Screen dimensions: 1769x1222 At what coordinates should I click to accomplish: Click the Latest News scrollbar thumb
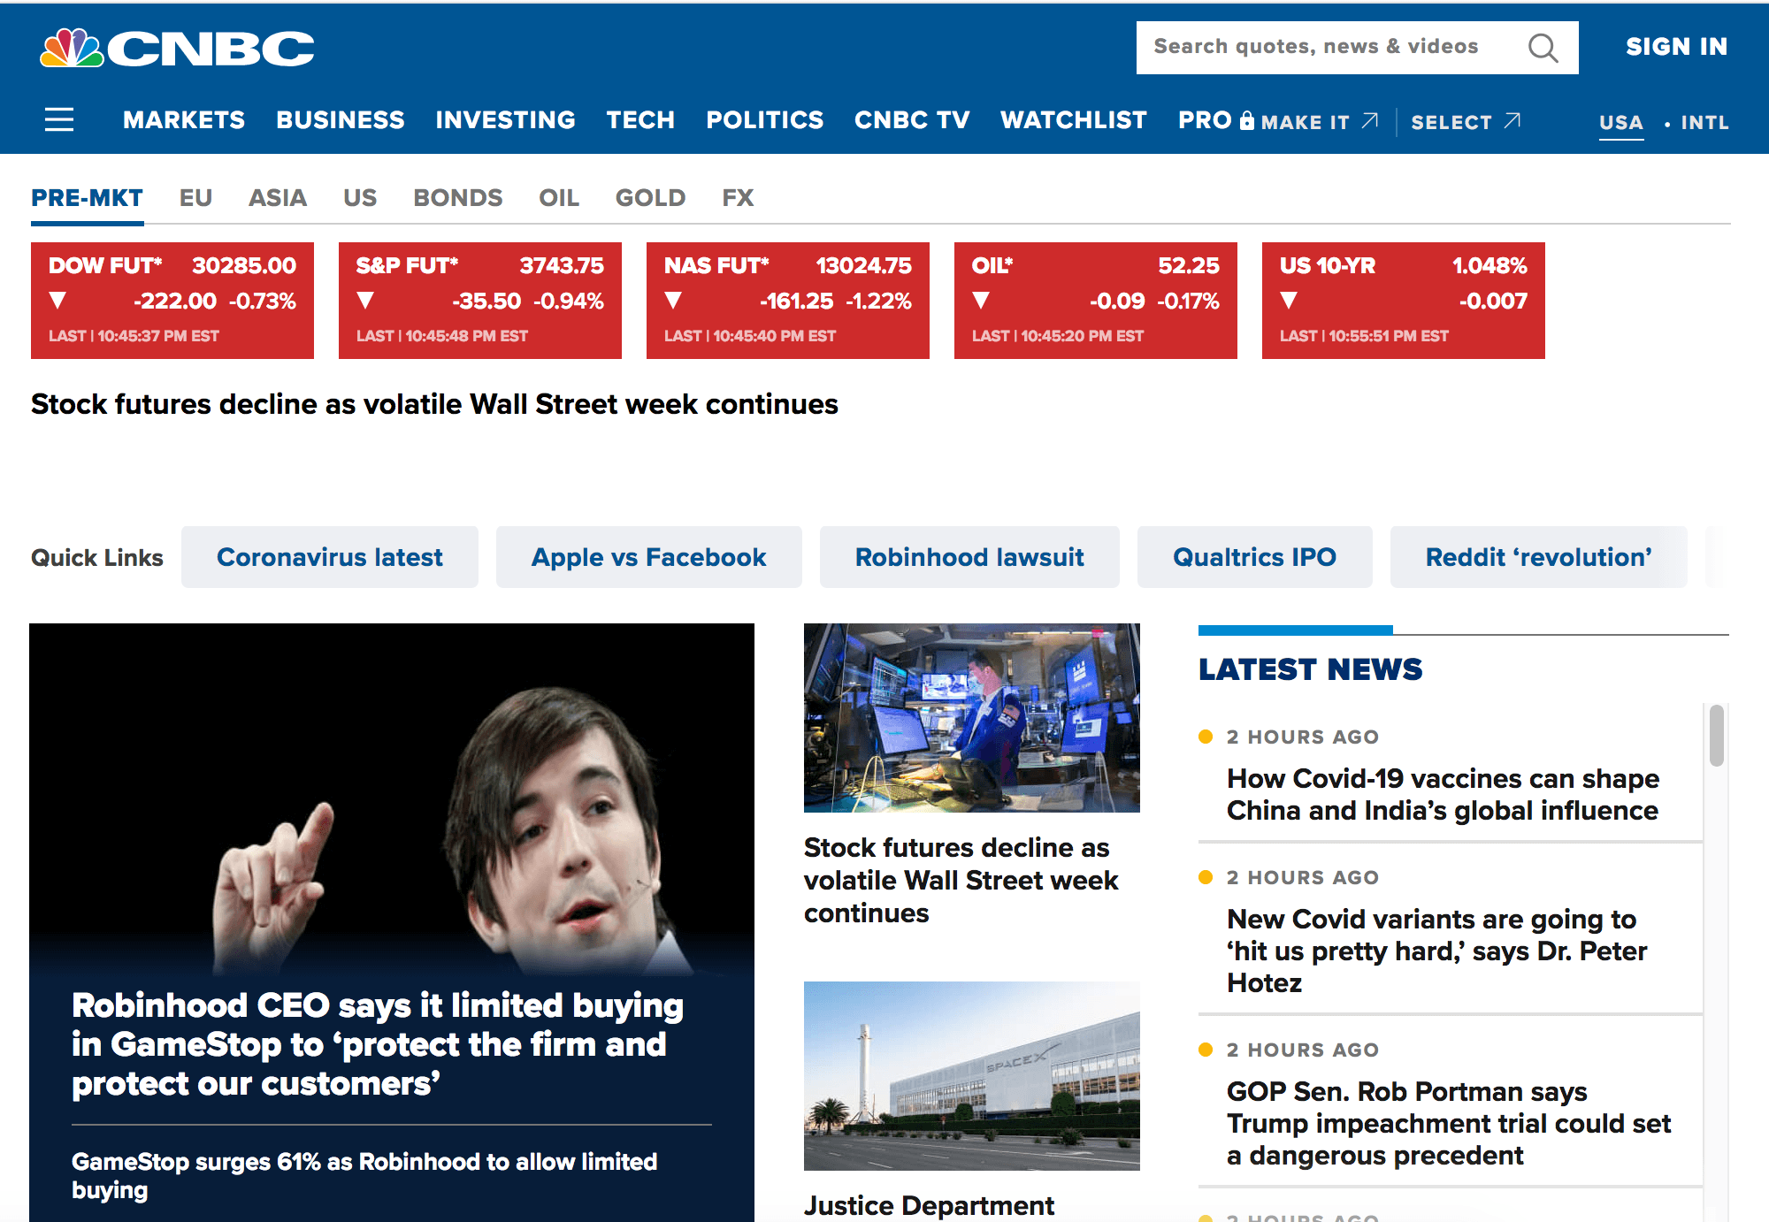[1717, 735]
